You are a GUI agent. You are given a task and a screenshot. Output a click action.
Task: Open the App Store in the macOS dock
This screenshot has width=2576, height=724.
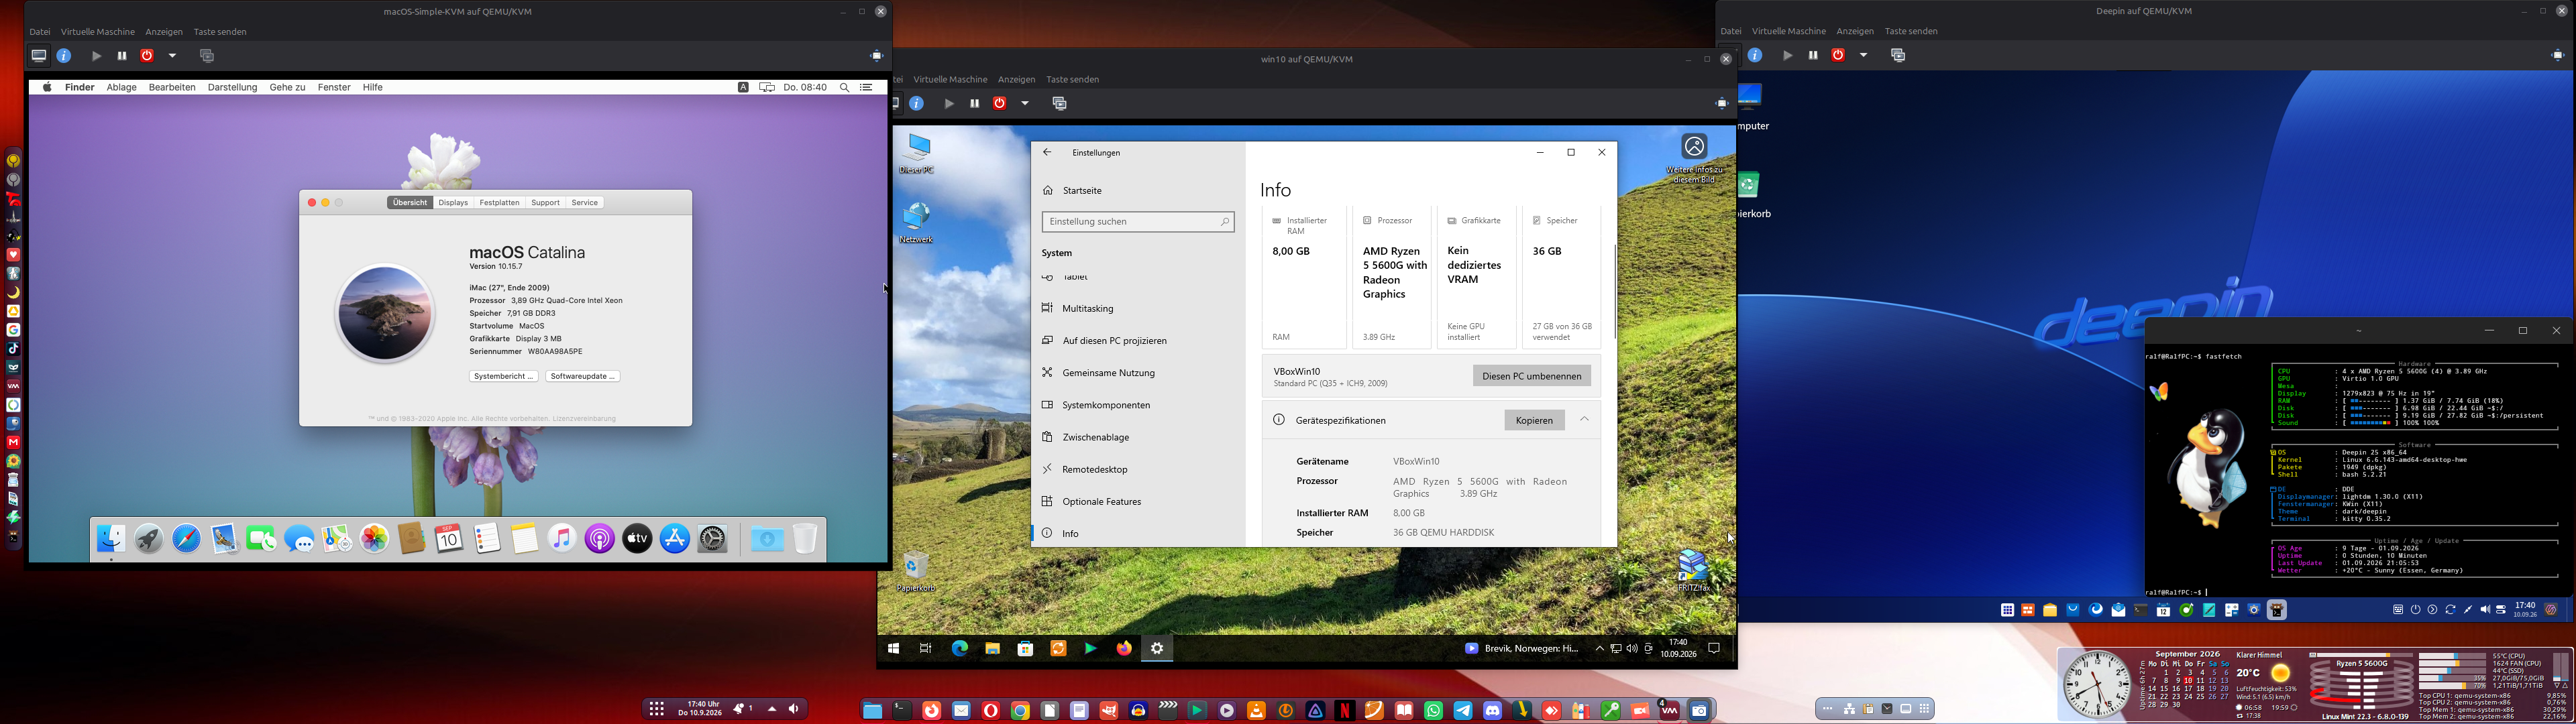point(675,540)
